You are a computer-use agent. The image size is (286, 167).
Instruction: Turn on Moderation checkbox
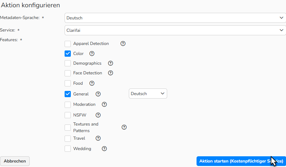(68, 105)
